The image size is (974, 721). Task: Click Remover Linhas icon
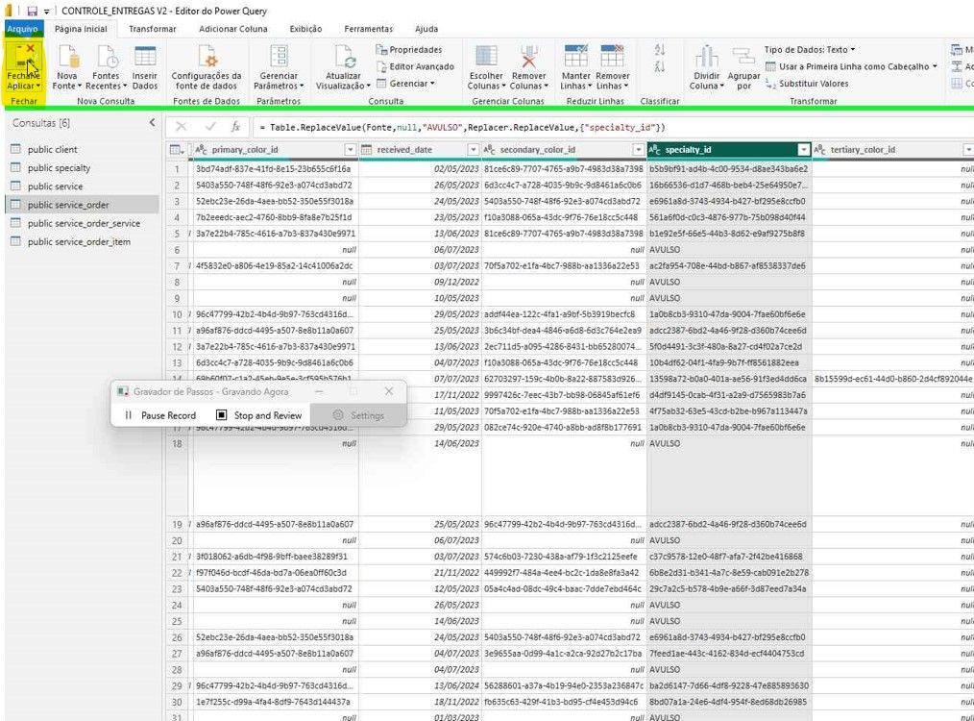612,57
